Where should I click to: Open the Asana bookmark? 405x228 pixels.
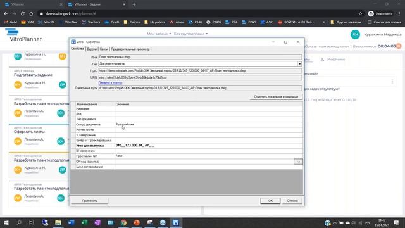[x=177, y=22]
